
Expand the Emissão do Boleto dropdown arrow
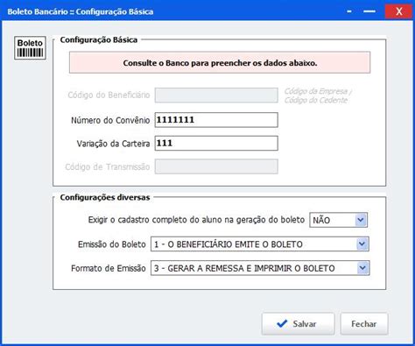(362, 244)
